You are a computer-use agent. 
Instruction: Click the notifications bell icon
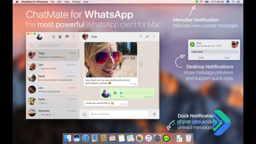60,37
